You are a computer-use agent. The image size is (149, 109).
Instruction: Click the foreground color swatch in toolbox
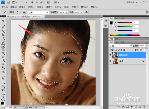click(x=2, y=103)
